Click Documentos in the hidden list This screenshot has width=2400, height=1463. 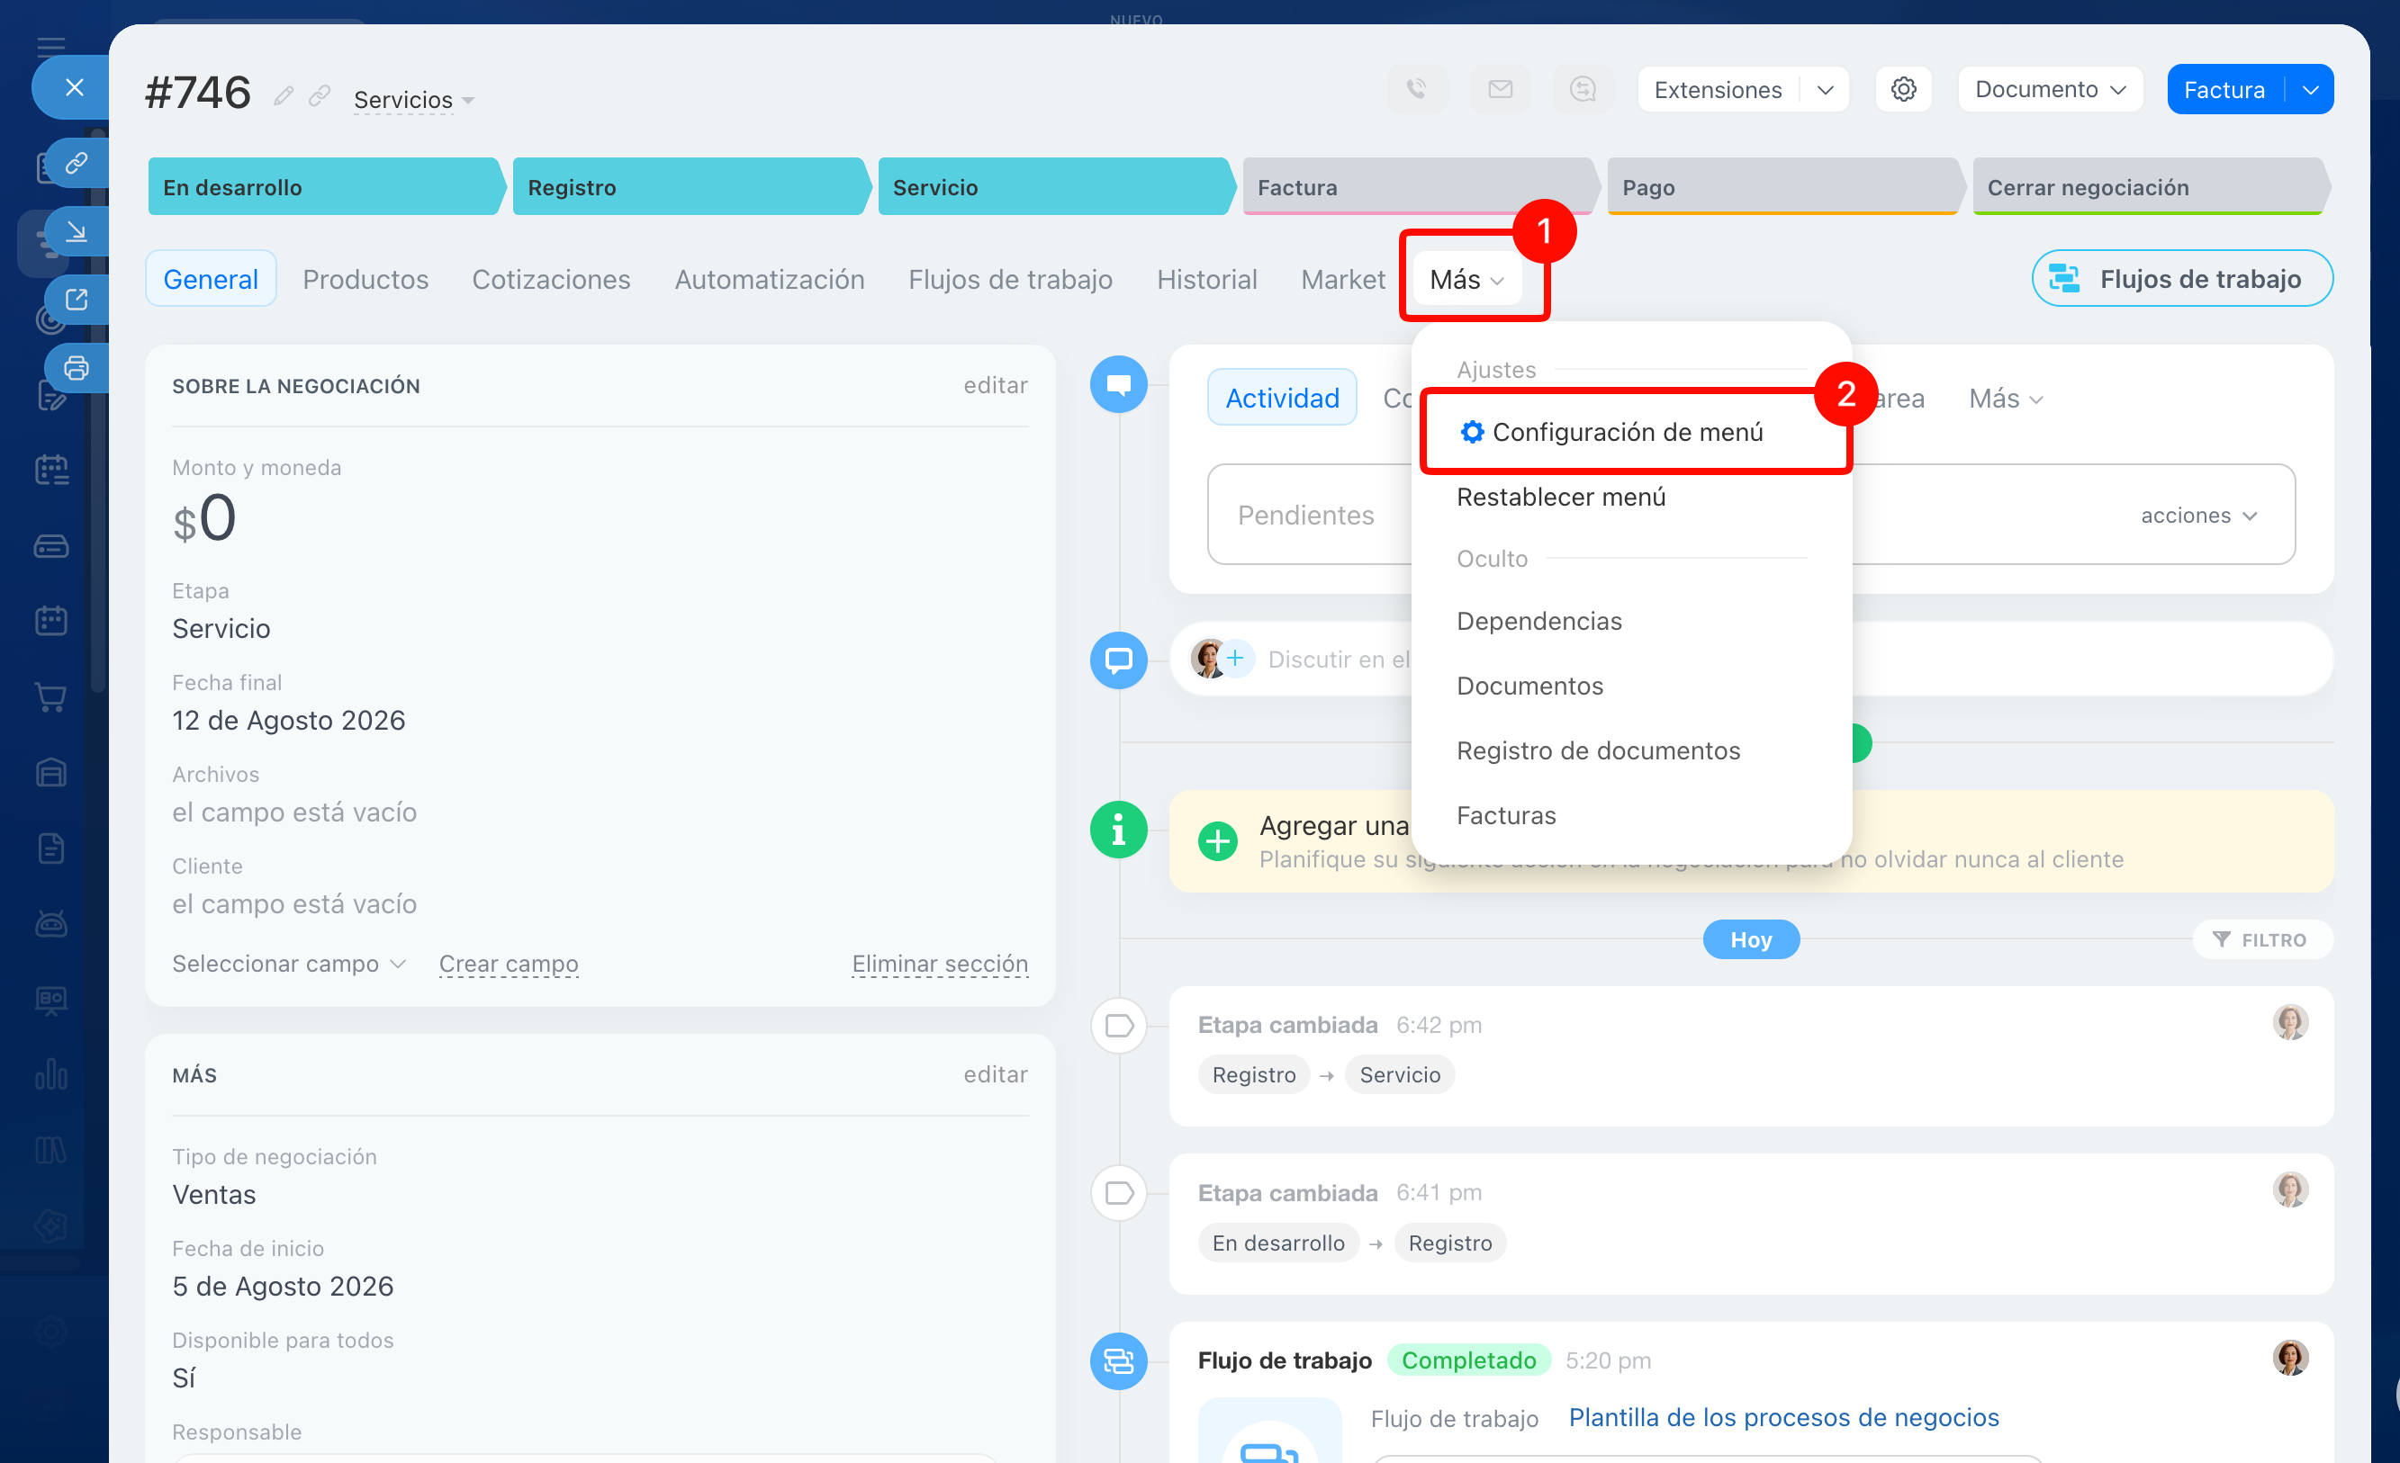pyautogui.click(x=1529, y=686)
